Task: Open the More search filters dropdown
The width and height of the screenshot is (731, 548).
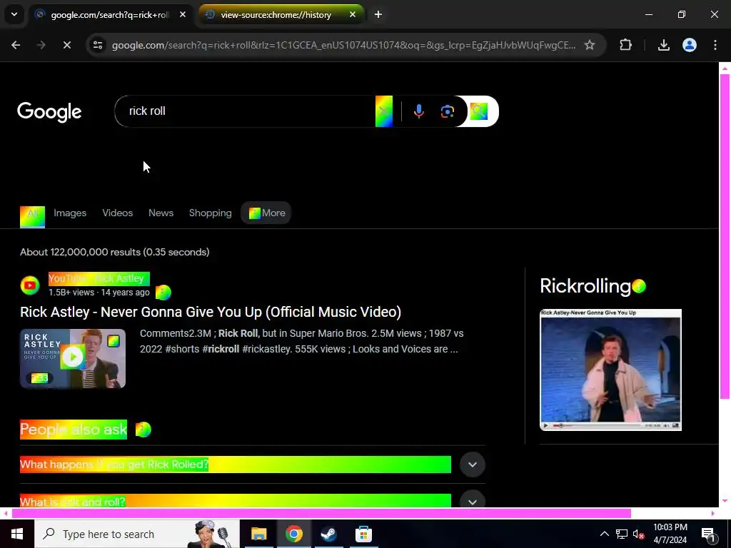Action: click(x=266, y=213)
